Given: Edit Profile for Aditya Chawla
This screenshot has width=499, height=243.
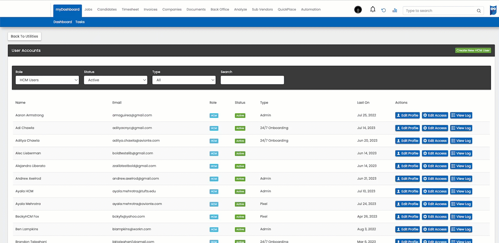Looking at the screenshot, I should tap(408, 141).
